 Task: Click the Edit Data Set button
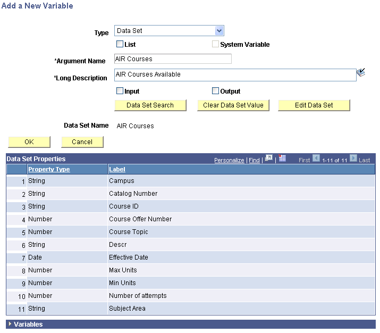coord(314,105)
